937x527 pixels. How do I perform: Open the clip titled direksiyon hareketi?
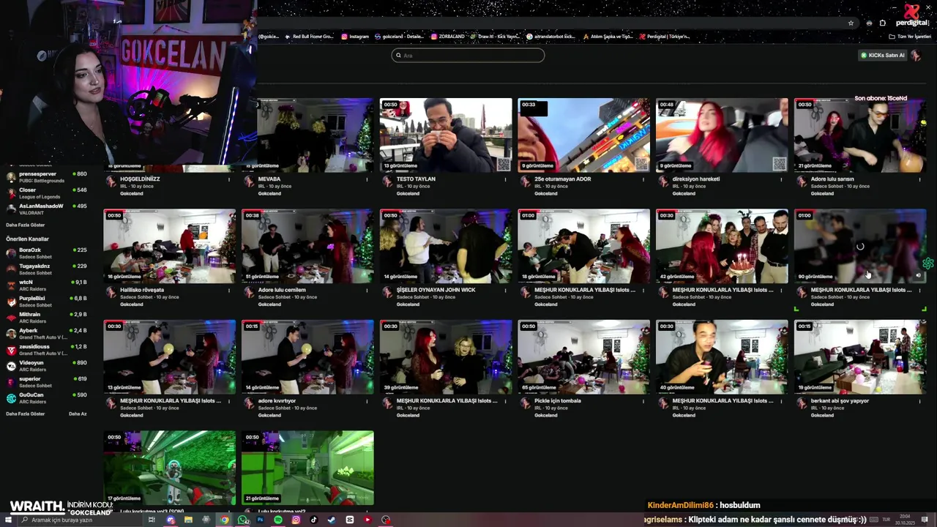coord(696,179)
